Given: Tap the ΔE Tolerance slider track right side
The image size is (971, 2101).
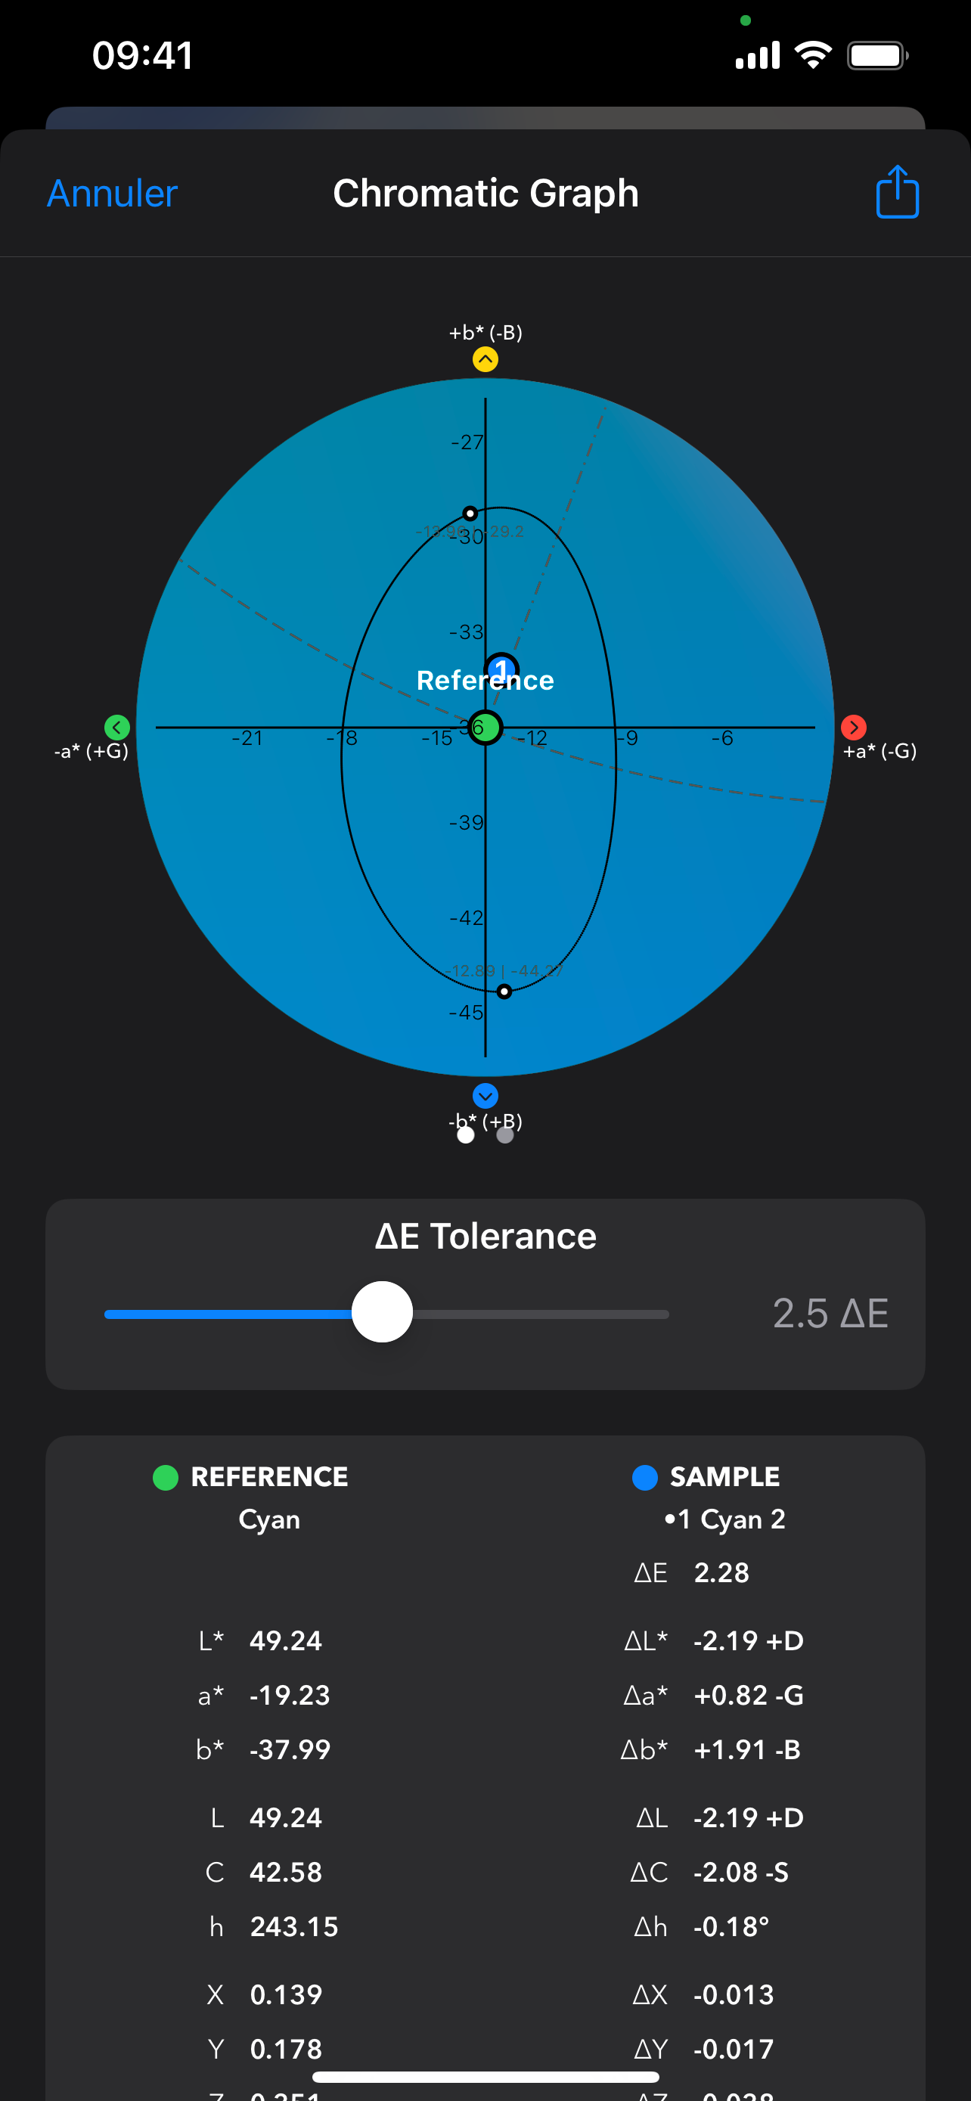Looking at the screenshot, I should [x=541, y=1314].
